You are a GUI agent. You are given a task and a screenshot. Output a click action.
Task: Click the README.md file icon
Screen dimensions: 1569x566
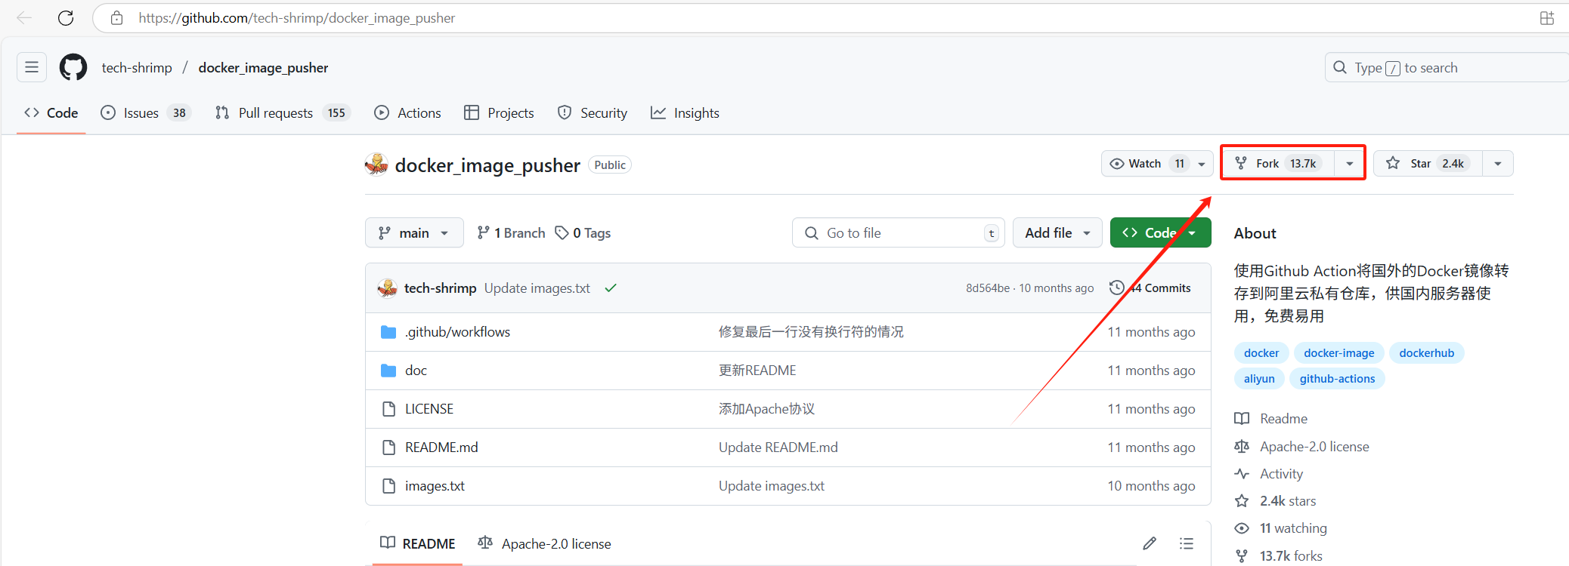388,448
